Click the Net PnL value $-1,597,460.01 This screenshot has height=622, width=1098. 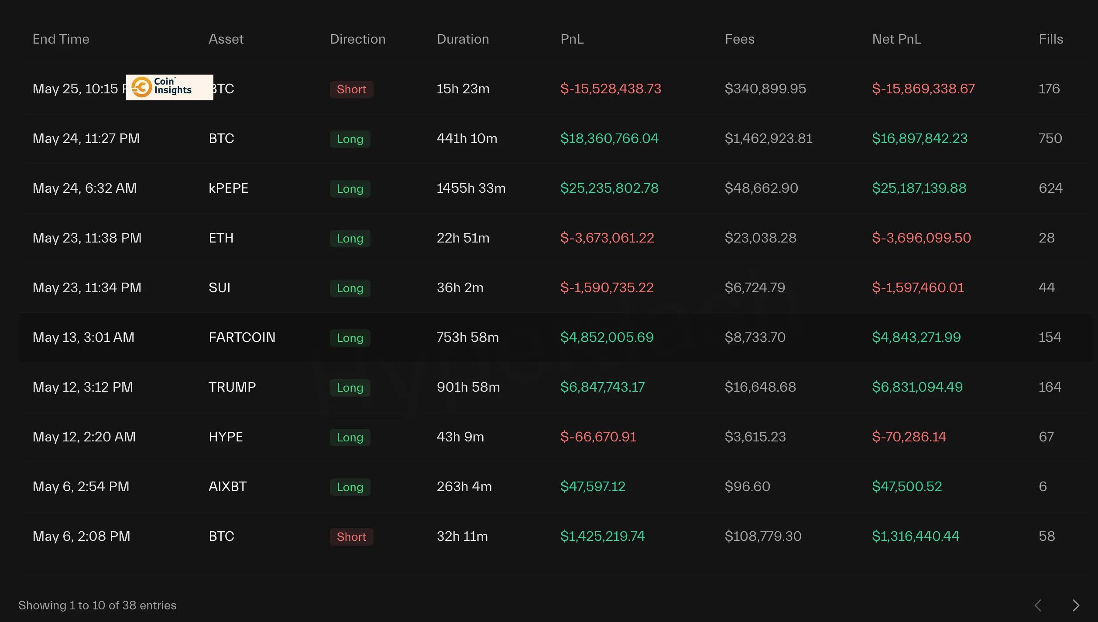[x=918, y=287]
